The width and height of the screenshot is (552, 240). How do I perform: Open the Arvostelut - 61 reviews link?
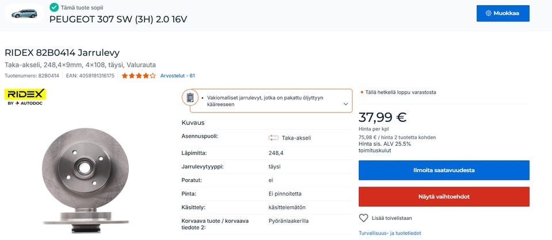coord(177,76)
